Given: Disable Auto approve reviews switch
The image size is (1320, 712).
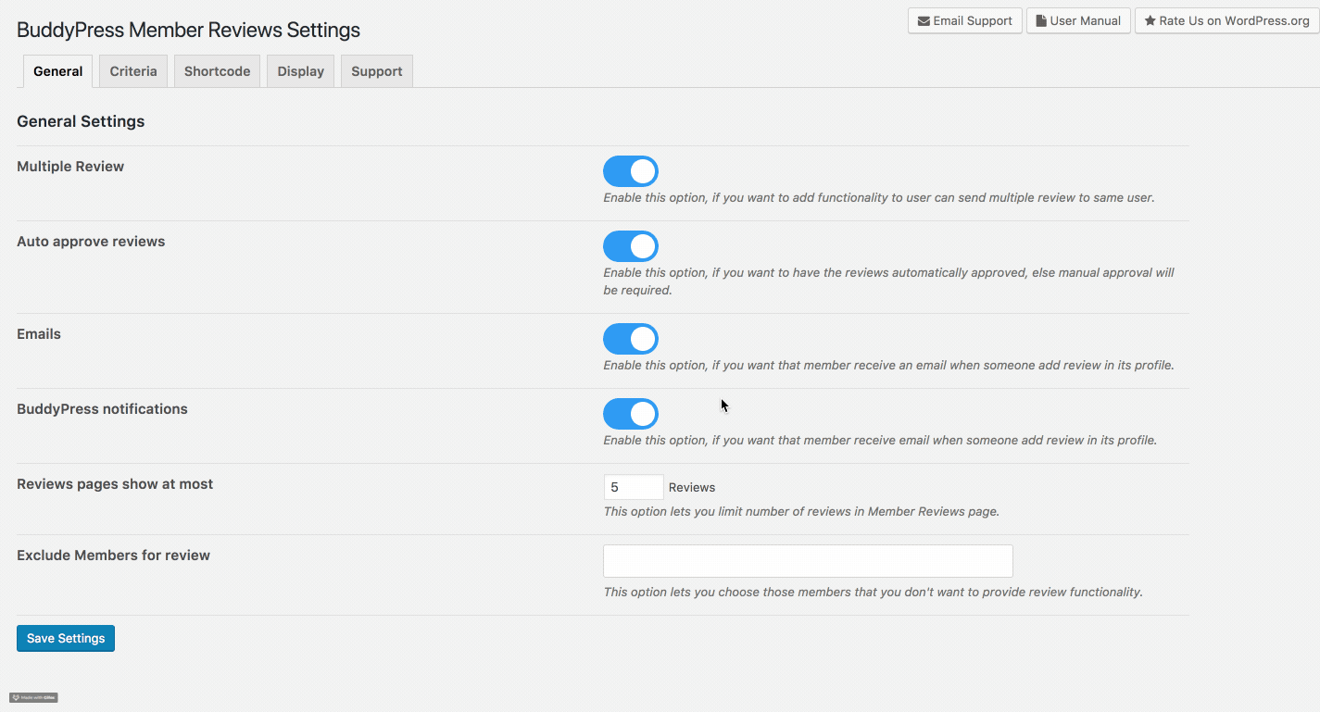Looking at the screenshot, I should click(x=631, y=246).
